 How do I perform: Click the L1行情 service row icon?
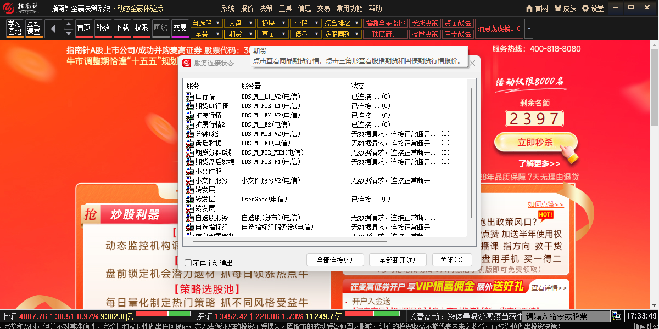coord(190,97)
